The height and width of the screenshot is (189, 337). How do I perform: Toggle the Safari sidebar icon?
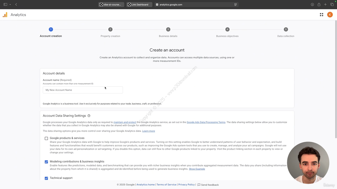coord(5,4)
